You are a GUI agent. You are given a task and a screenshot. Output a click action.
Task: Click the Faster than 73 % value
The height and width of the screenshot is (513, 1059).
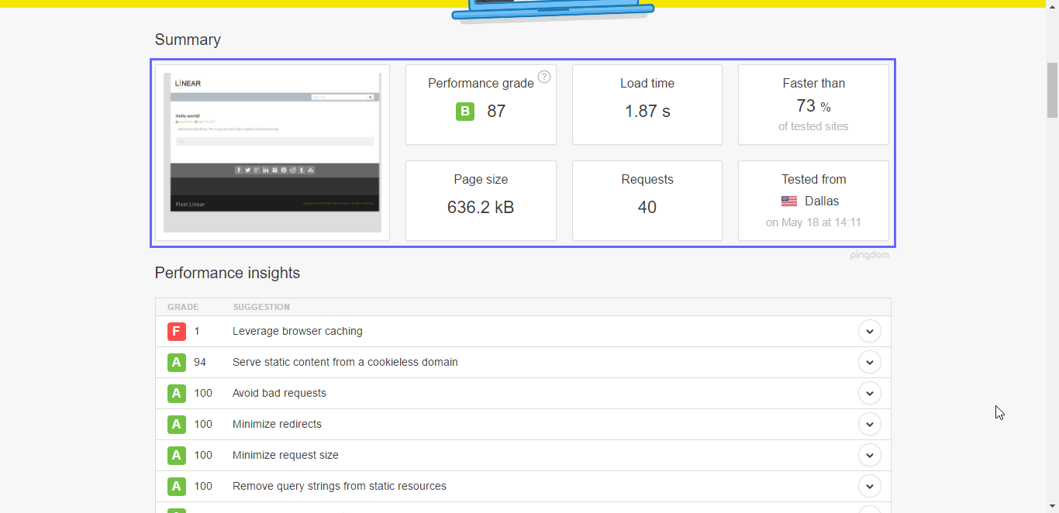pyautogui.click(x=813, y=106)
